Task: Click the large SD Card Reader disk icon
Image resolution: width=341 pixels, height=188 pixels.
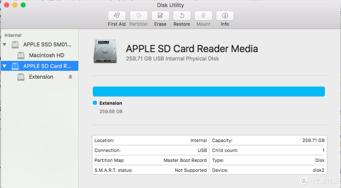Action: point(105,51)
